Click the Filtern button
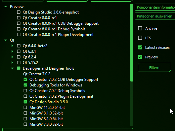175x131 pixels. tap(154, 67)
